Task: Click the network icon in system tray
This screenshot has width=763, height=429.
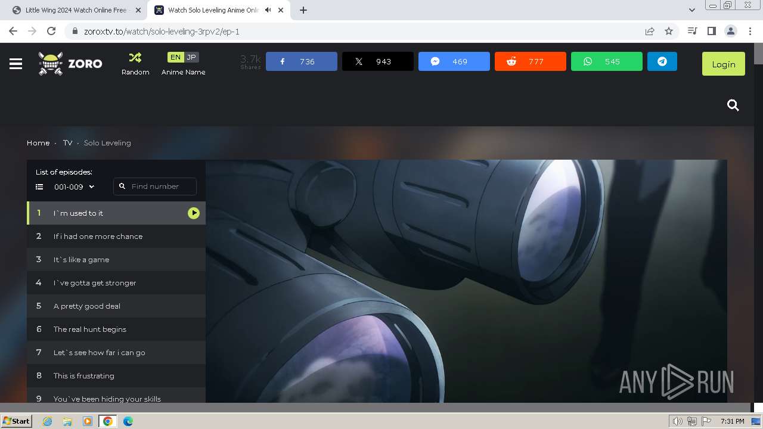Action: [x=692, y=421]
